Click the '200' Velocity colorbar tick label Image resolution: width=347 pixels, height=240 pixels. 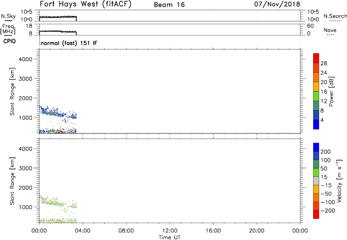point(326,152)
